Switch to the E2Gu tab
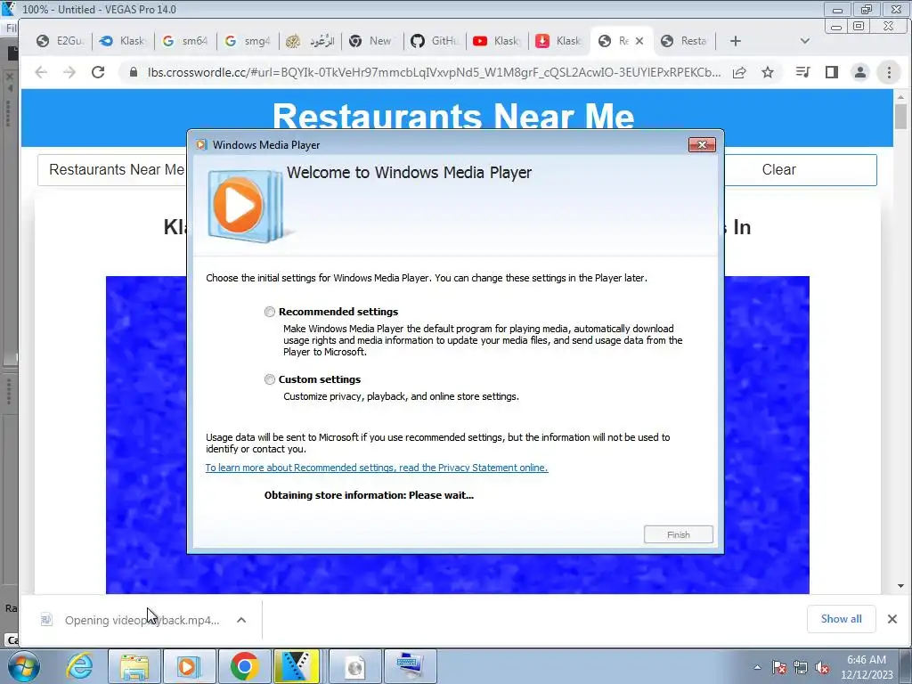This screenshot has height=684, width=912. 61,41
